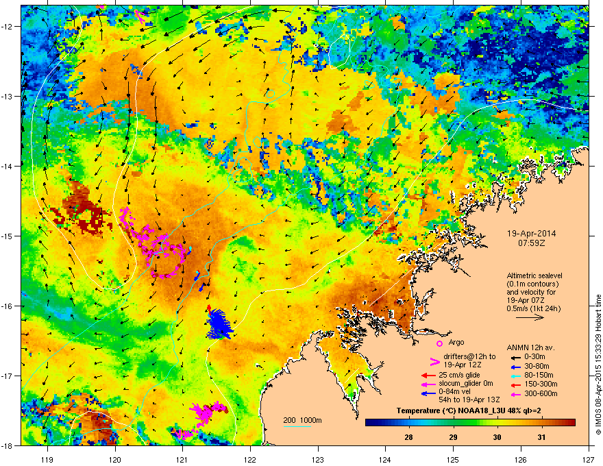Click the red 25 cm/s glide arrow
The image size is (603, 466).
click(x=428, y=376)
